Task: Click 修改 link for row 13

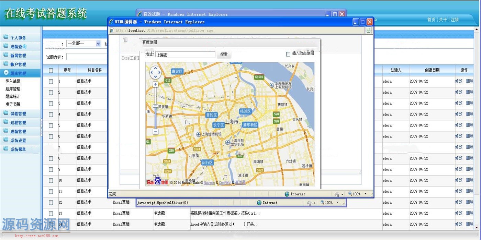Action: click(459, 213)
